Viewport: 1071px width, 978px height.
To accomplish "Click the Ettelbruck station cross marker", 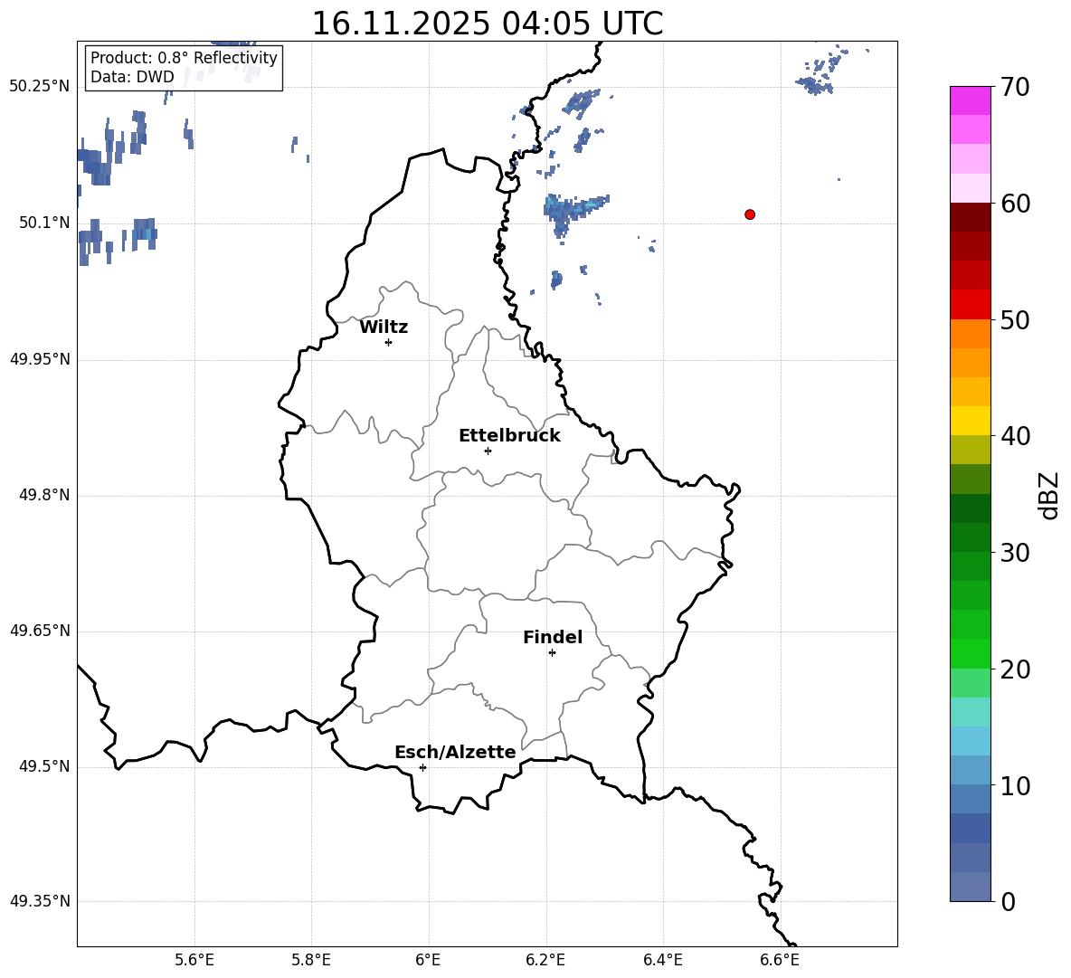I will [488, 451].
